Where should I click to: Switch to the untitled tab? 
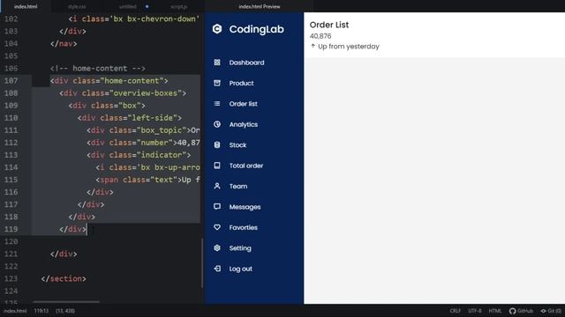pos(128,6)
